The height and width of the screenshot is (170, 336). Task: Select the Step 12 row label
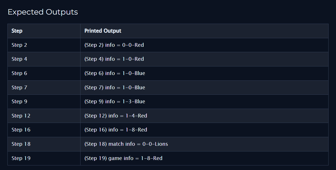tap(21, 116)
